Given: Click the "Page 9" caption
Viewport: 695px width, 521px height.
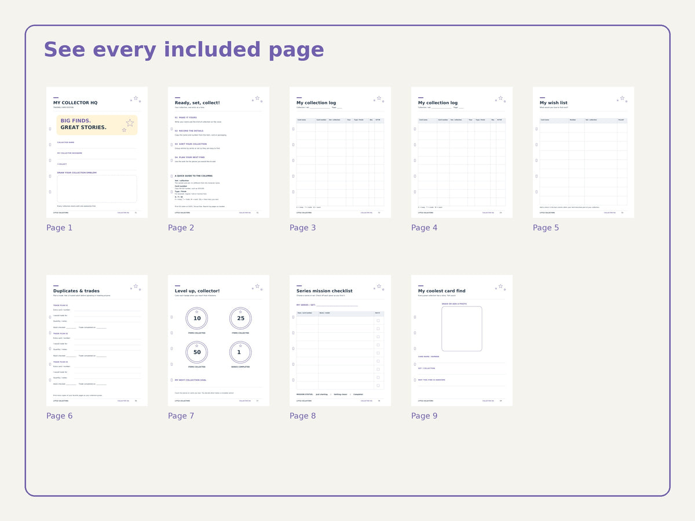Looking at the screenshot, I should coord(425,416).
